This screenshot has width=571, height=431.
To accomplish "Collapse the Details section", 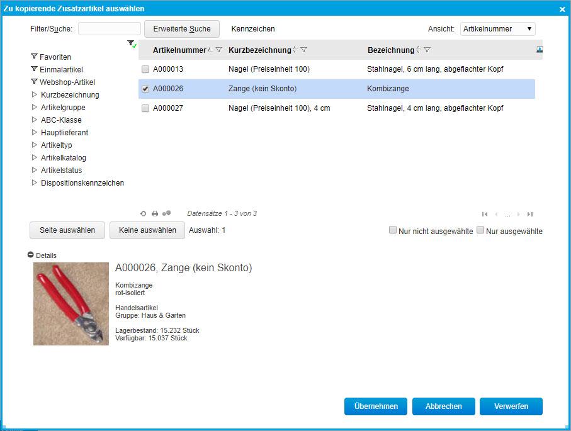I will pyautogui.click(x=30, y=255).
